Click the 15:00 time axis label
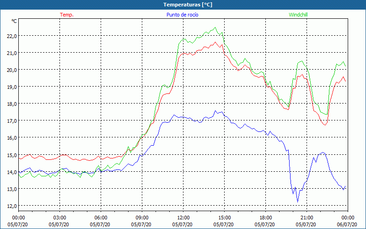The height and width of the screenshot is (229, 366). 224,218
